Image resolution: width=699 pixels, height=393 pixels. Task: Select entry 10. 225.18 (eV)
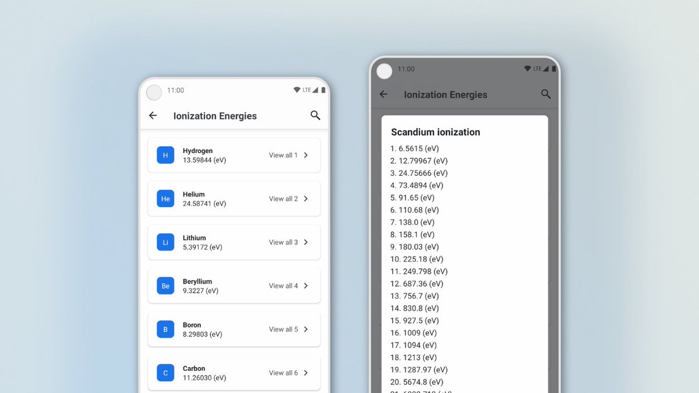417,259
